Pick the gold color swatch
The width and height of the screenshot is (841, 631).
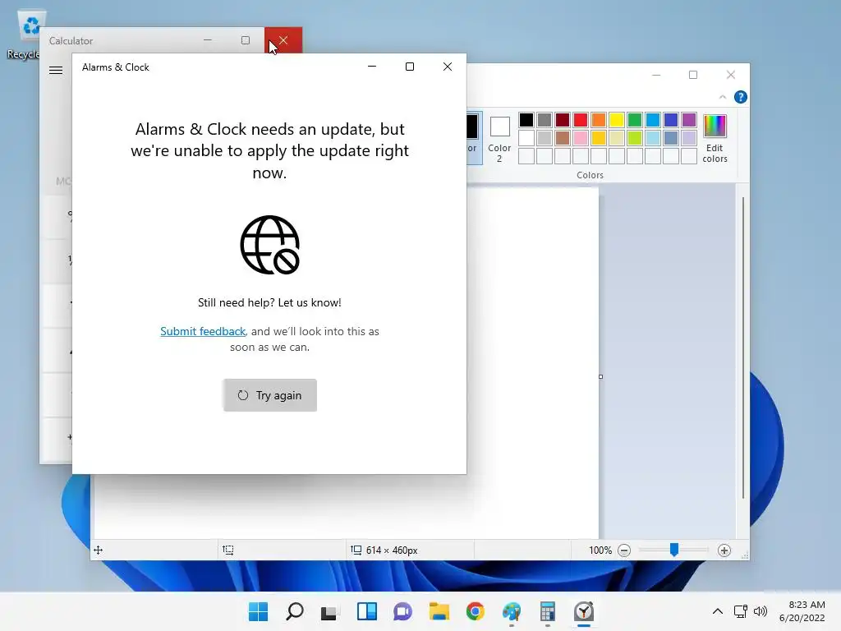[599, 138]
